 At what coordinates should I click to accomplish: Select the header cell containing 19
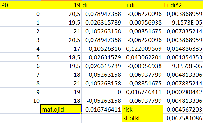(61, 5)
